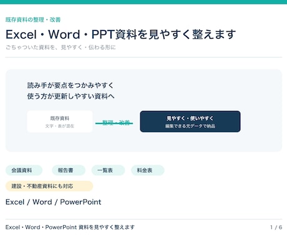Click the green 既存資料の整理・改善 category label
287x237 pixels.
(33, 20)
